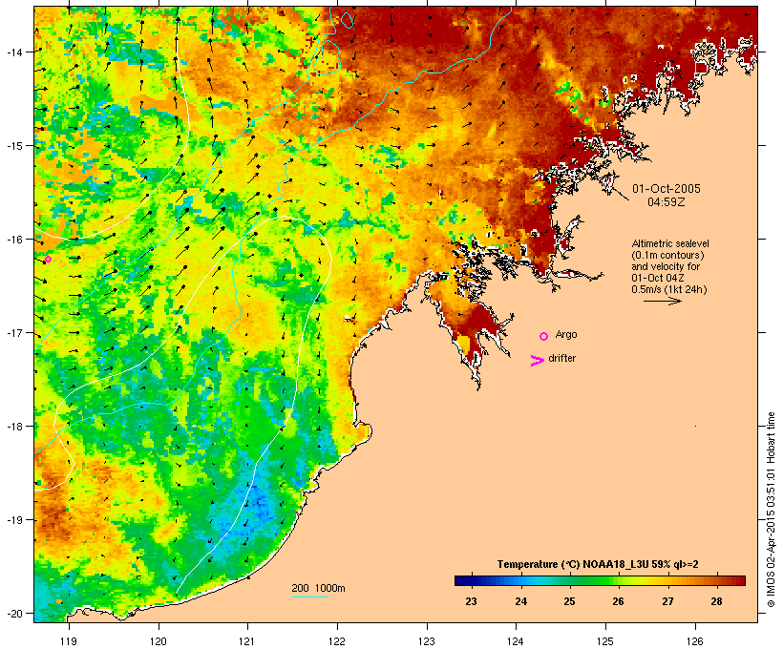Click the colorbar tick label 26
The height and width of the screenshot is (649, 783).
coord(618,601)
